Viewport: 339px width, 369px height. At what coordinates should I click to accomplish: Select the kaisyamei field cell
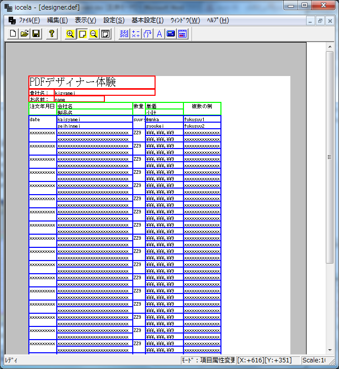pyautogui.click(x=95, y=119)
